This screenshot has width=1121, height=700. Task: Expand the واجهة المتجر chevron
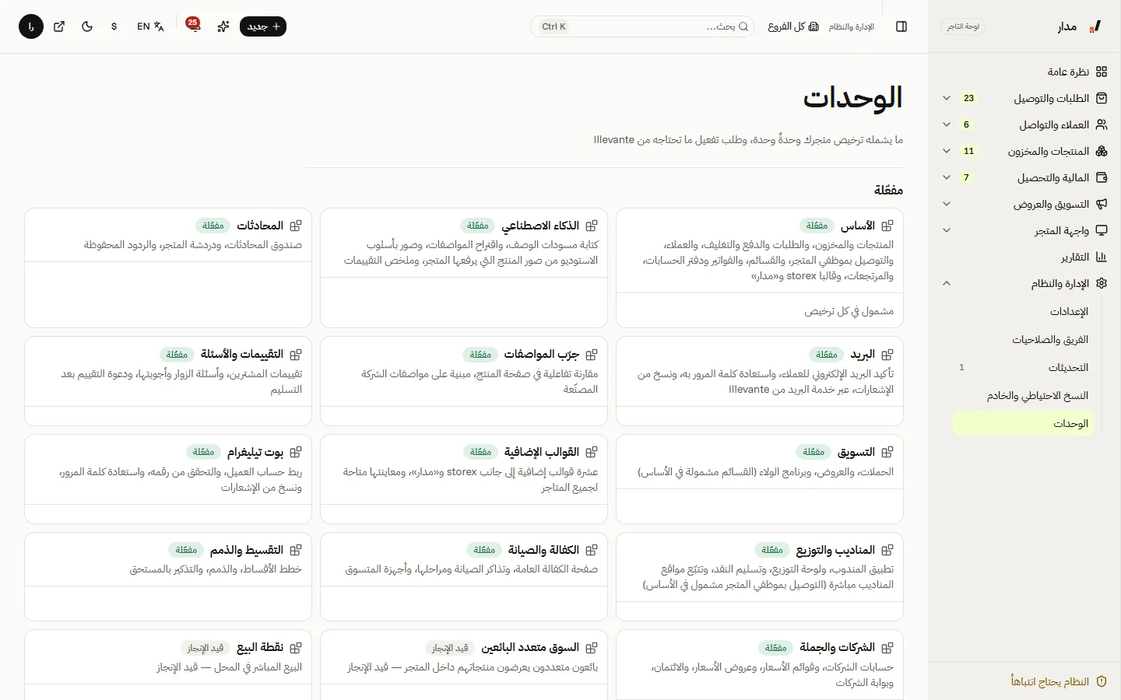coord(947,230)
